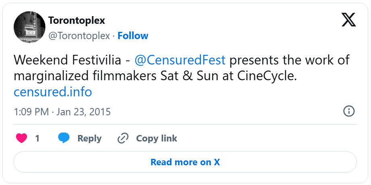This screenshot has width=371, height=185.
Task: Follow the Torontoplex account
Action: click(133, 35)
